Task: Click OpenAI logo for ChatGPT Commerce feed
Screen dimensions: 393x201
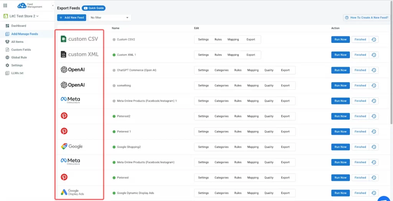Action: pos(73,70)
